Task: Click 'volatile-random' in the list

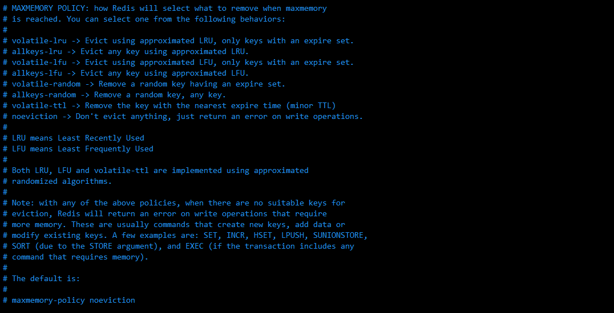Action: [46, 84]
